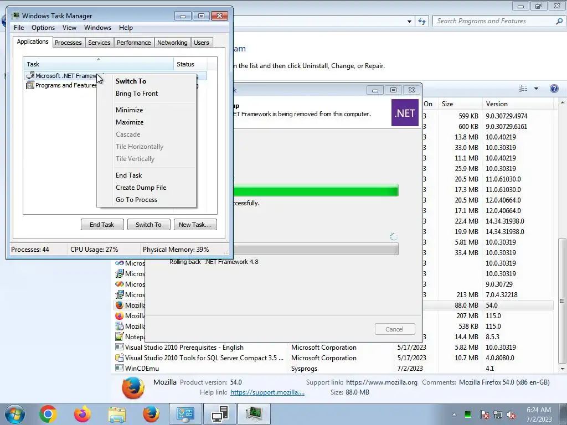Image resolution: width=567 pixels, height=425 pixels.
Task: Select the Programs and Features task row
Action: [x=61, y=85]
